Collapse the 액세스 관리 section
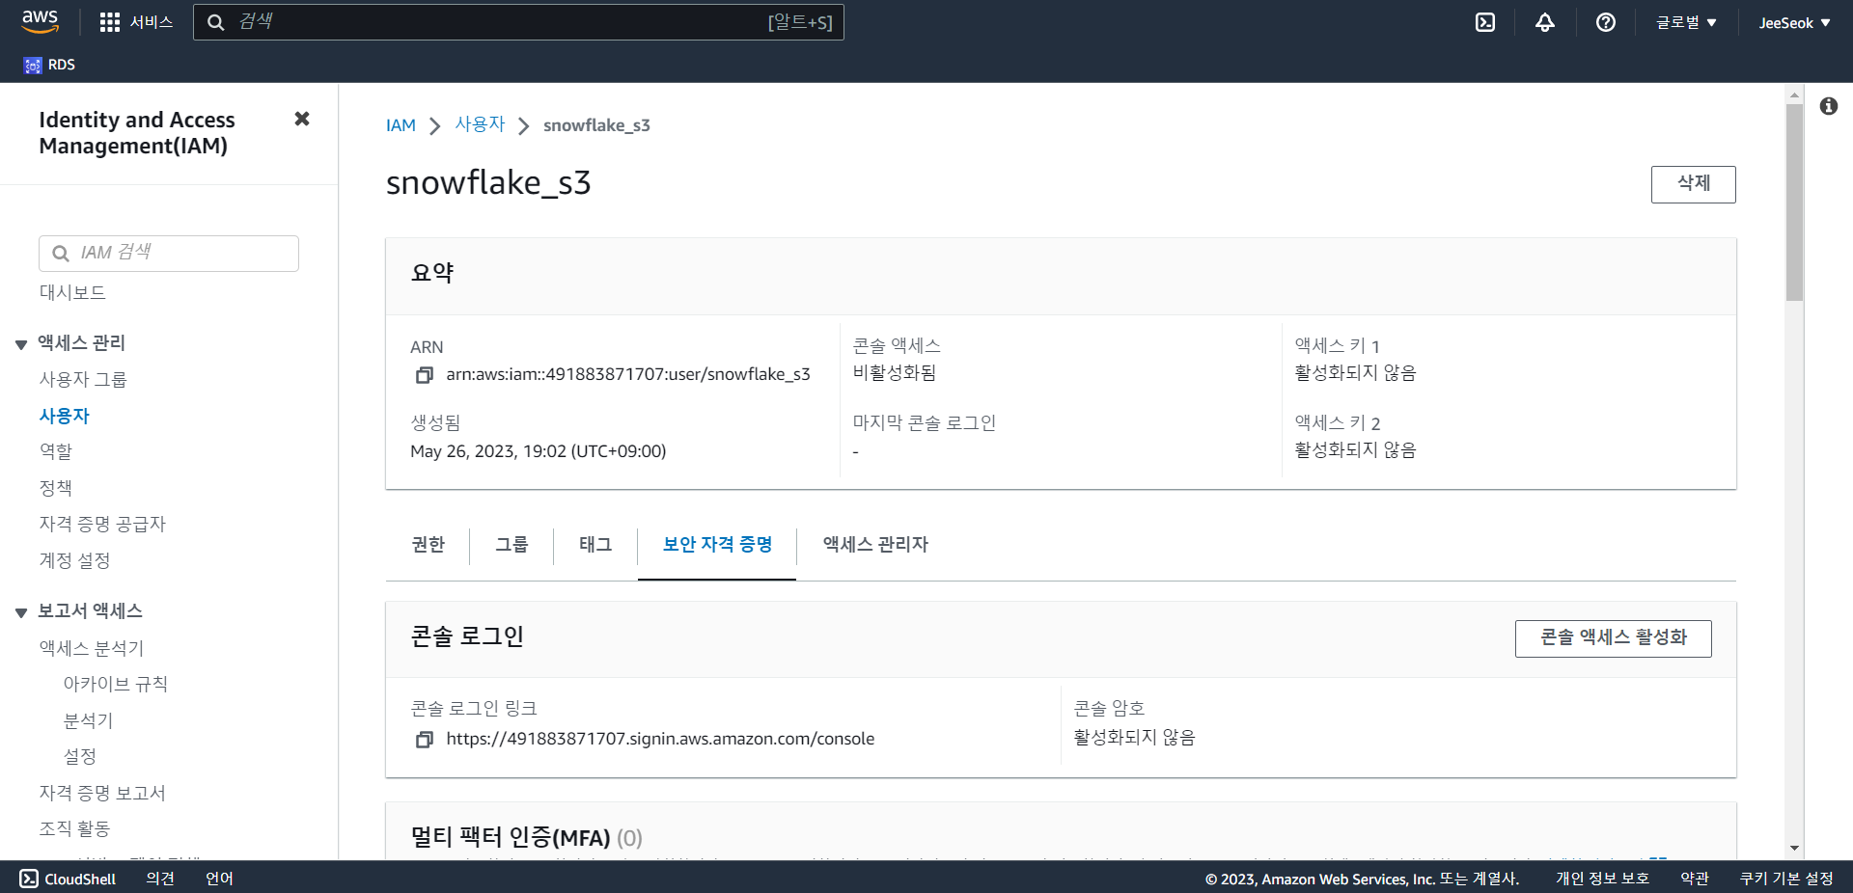The height and width of the screenshot is (893, 1853). [x=21, y=344]
